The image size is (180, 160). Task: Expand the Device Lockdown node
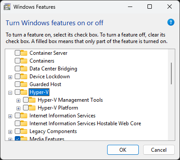click(10, 77)
